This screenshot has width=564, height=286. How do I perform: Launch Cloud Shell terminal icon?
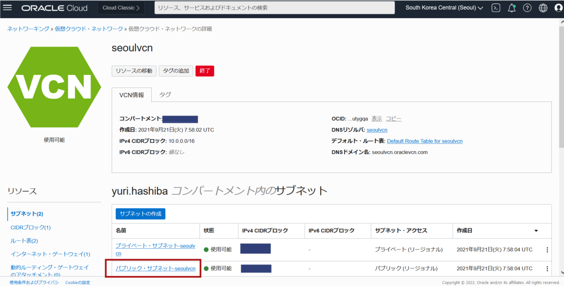point(496,8)
